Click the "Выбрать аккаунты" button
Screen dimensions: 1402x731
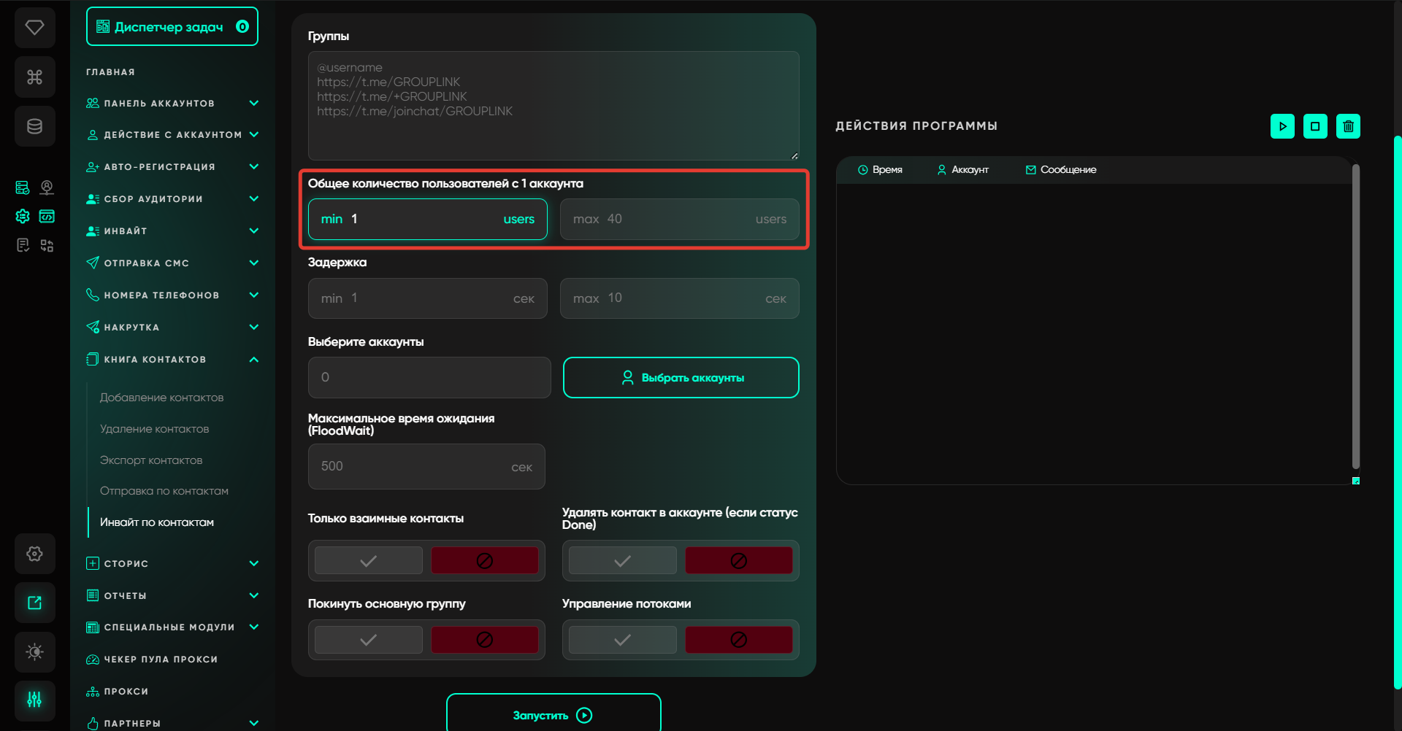681,377
